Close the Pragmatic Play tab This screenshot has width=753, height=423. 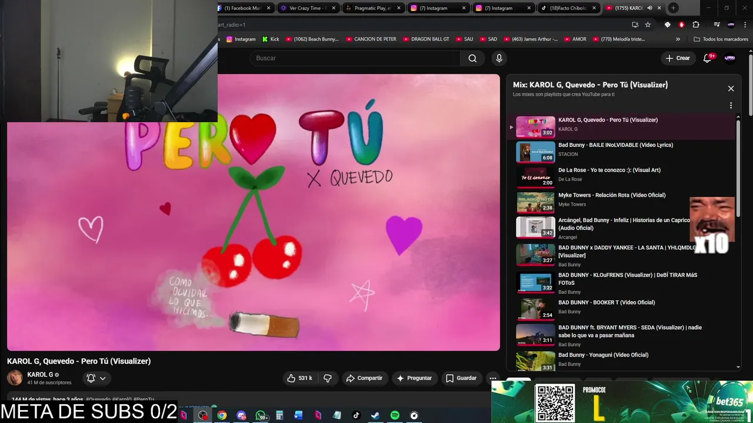point(399,8)
